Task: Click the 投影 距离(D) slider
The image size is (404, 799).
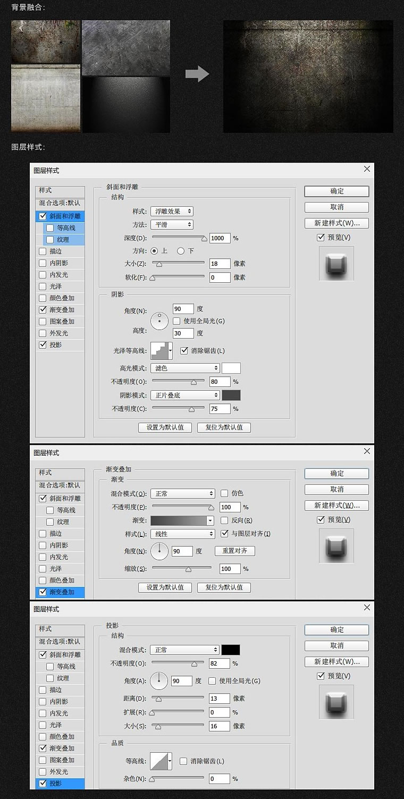Action: (178, 699)
